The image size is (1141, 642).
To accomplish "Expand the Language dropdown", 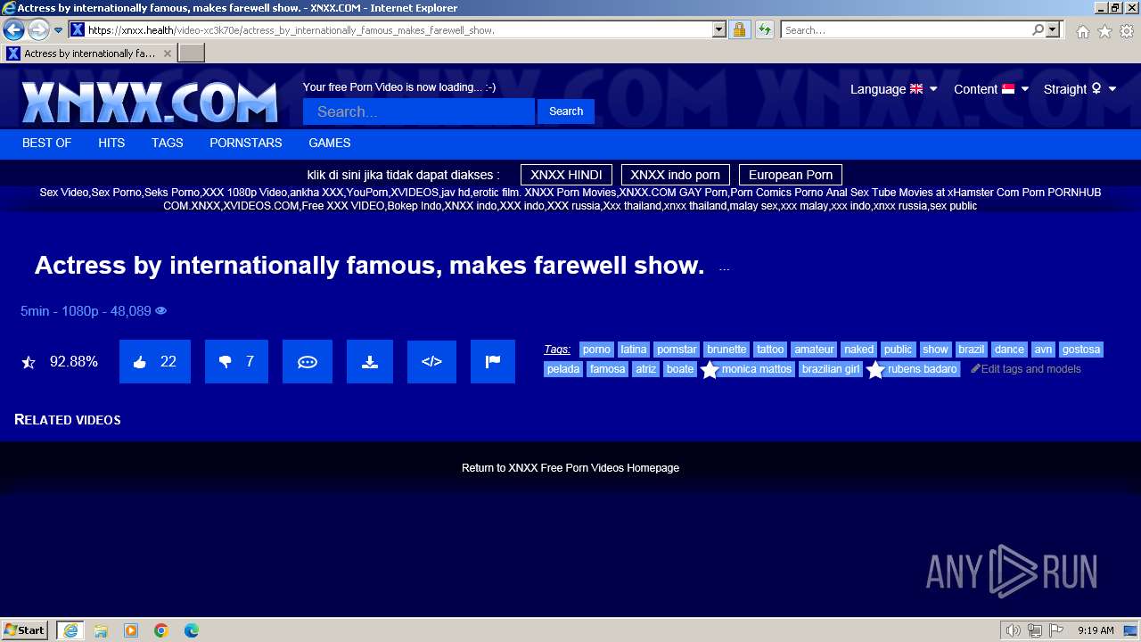I will [x=894, y=89].
